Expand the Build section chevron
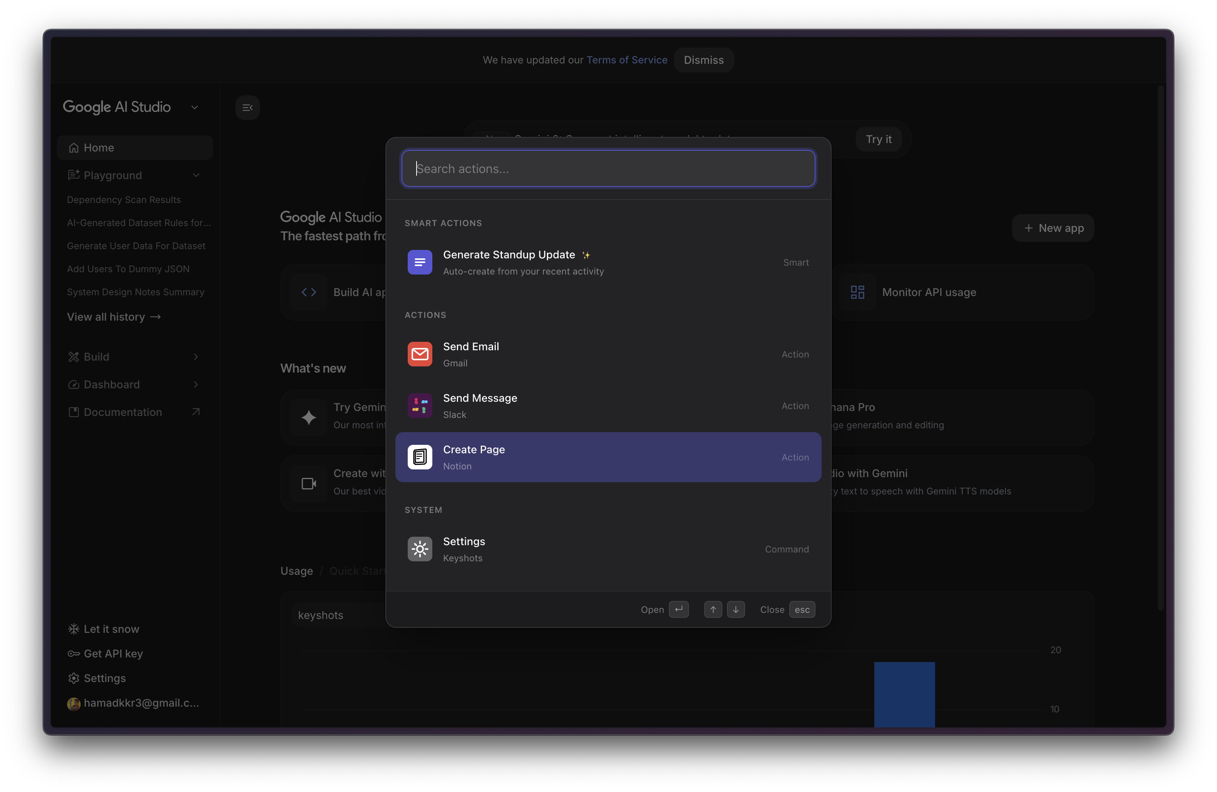This screenshot has height=792, width=1217. (x=196, y=357)
